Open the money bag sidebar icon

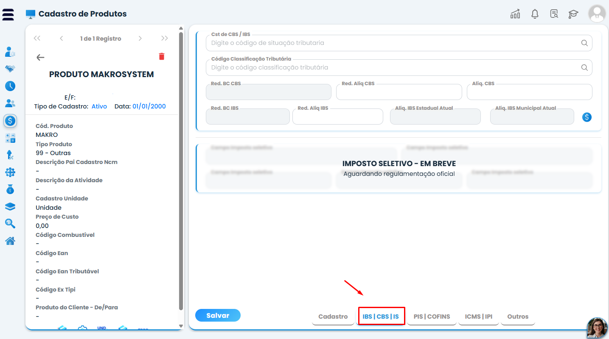click(10, 189)
